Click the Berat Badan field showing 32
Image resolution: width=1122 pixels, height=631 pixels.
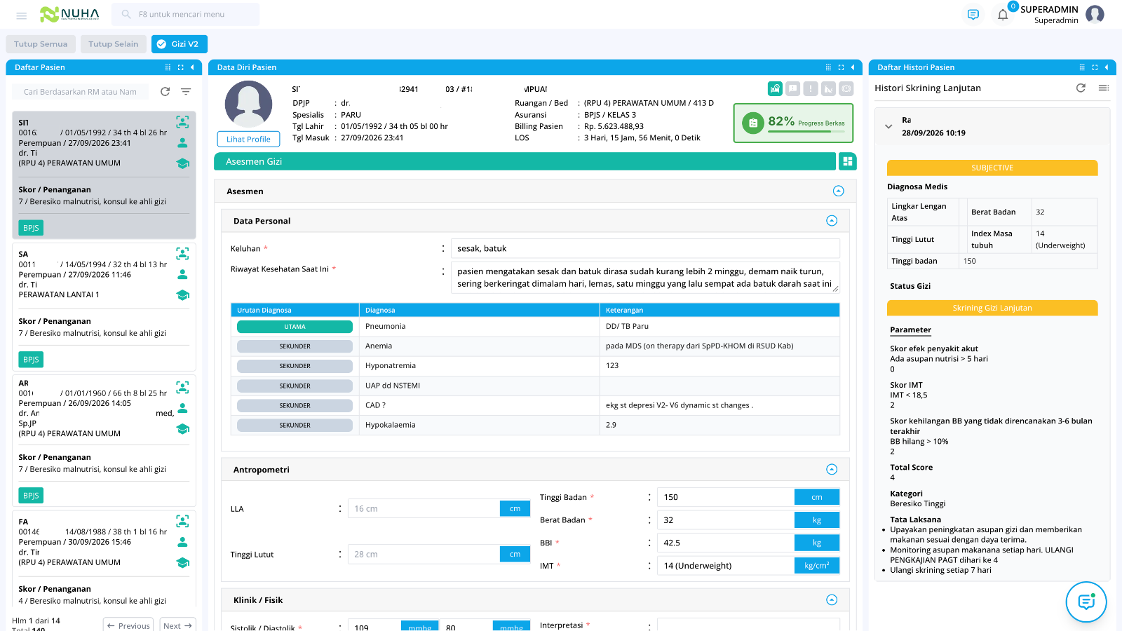pyautogui.click(x=725, y=520)
